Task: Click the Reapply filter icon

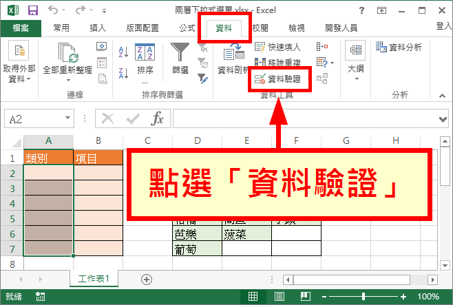Action: tap(203, 63)
